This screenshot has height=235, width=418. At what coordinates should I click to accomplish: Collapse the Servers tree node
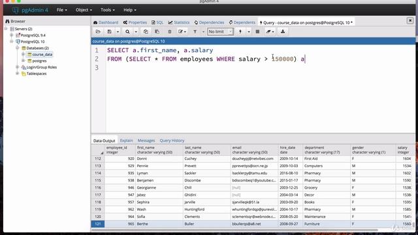pos(6,29)
